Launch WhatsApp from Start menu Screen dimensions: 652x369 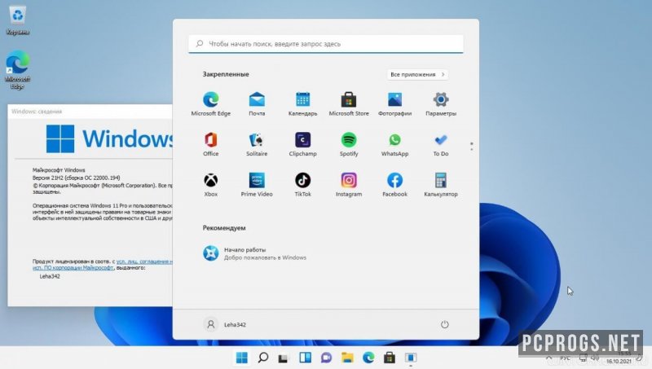[x=394, y=144]
